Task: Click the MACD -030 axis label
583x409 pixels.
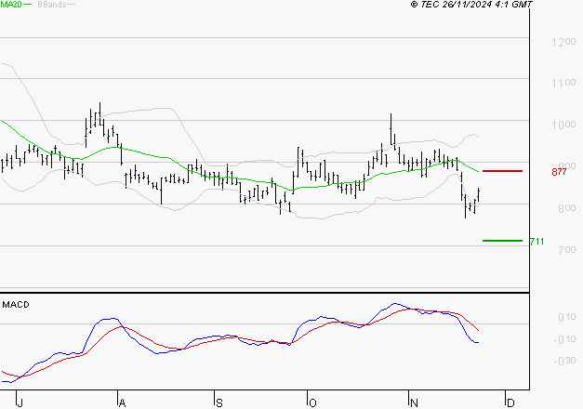Action: [x=564, y=361]
